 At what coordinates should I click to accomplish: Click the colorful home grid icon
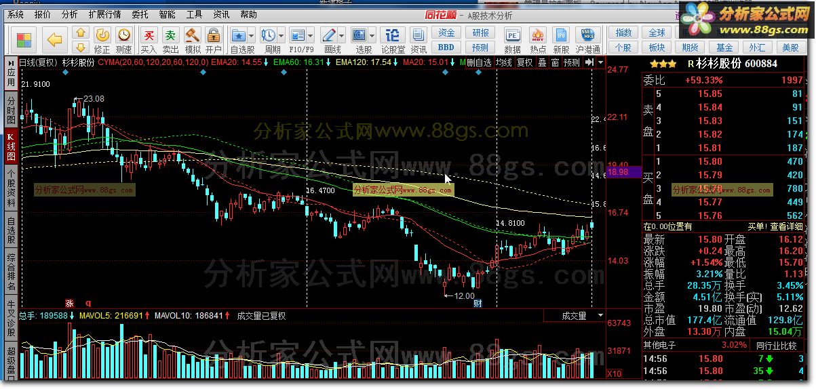pos(24,40)
